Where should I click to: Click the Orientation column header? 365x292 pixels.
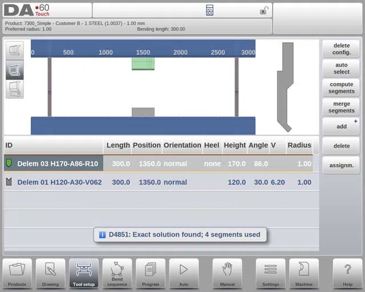[182, 145]
